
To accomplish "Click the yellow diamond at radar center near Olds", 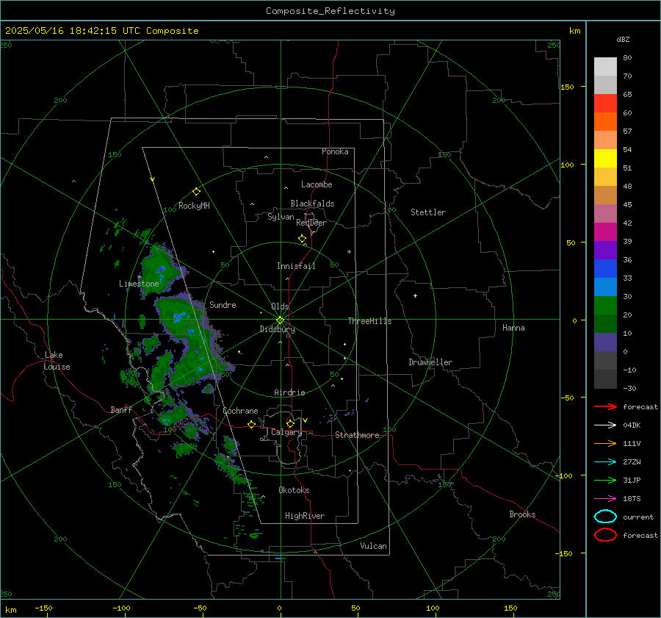I will [x=280, y=320].
